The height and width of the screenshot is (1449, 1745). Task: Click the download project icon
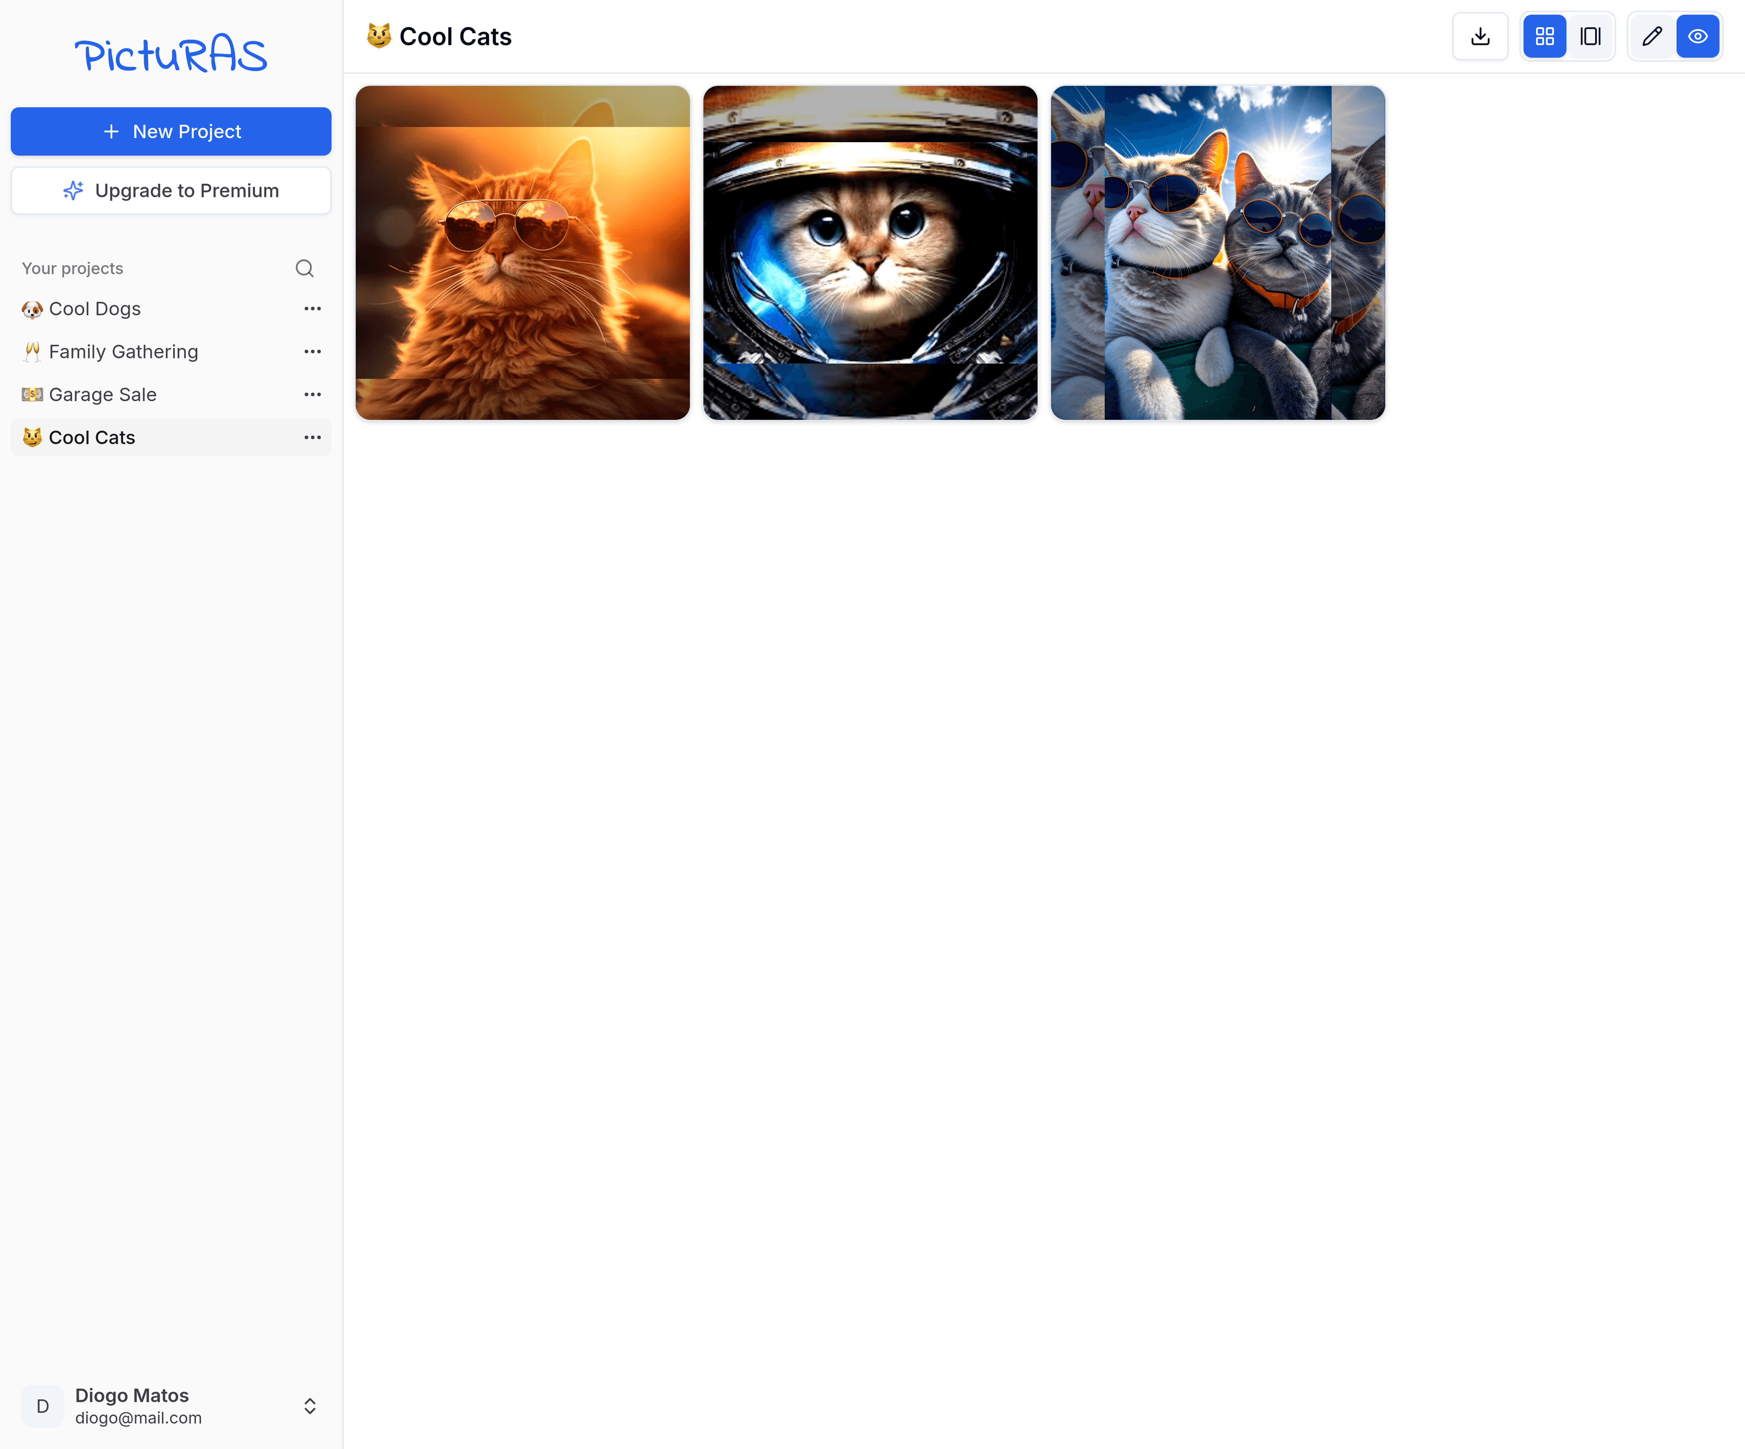click(1480, 36)
